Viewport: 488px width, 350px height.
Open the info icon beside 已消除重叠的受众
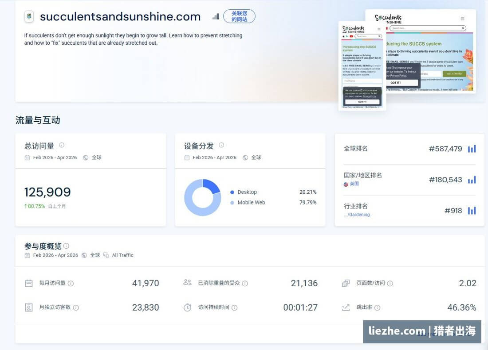[245, 283]
